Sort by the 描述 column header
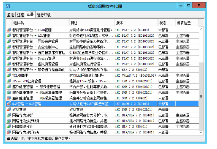Screen dimensions: 217x149 (92, 23)
